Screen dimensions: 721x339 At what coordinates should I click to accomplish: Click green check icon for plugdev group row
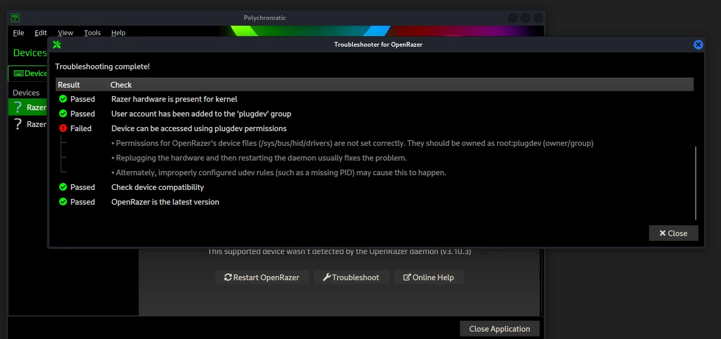point(63,113)
